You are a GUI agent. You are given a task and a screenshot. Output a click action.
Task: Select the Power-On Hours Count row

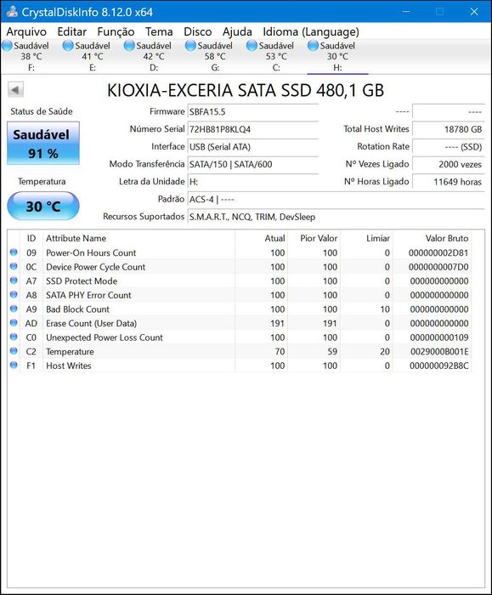(x=240, y=252)
